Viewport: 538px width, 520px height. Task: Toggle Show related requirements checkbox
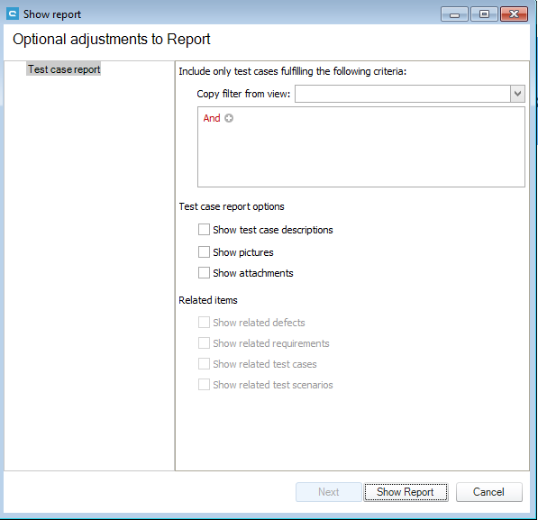click(204, 343)
